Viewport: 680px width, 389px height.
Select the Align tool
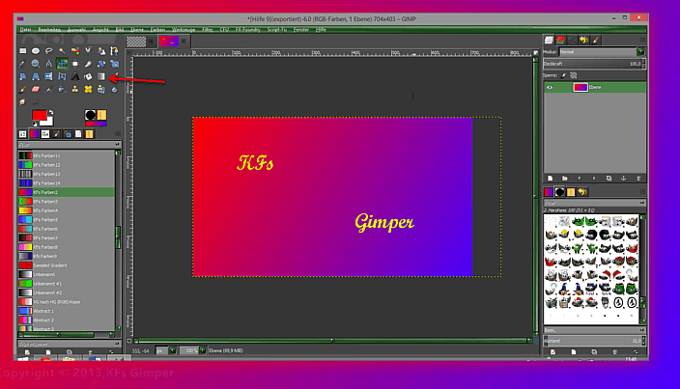point(75,64)
